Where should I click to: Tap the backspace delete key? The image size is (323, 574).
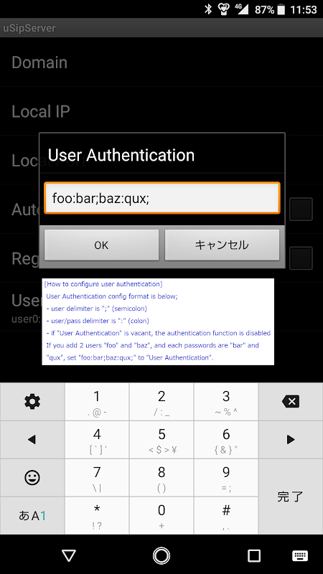coord(291,402)
